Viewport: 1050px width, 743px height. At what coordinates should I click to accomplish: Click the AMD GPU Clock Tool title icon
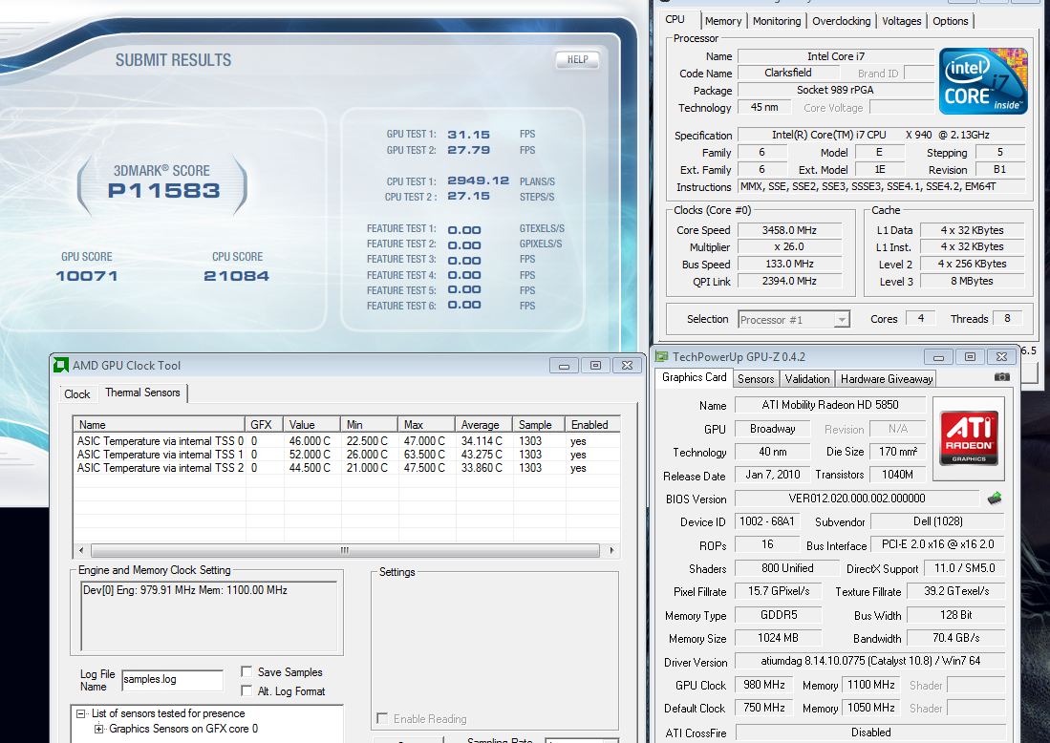point(61,365)
